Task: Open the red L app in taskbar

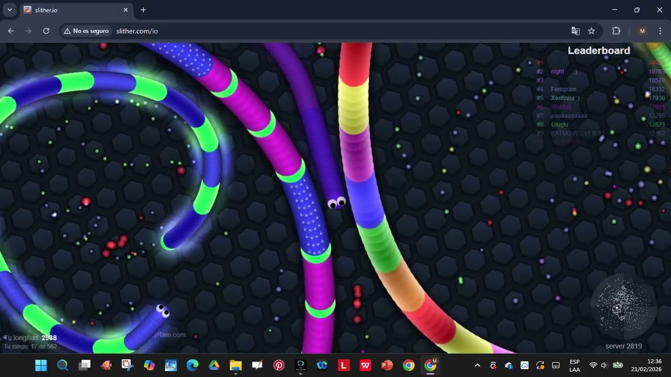Action: (343, 365)
